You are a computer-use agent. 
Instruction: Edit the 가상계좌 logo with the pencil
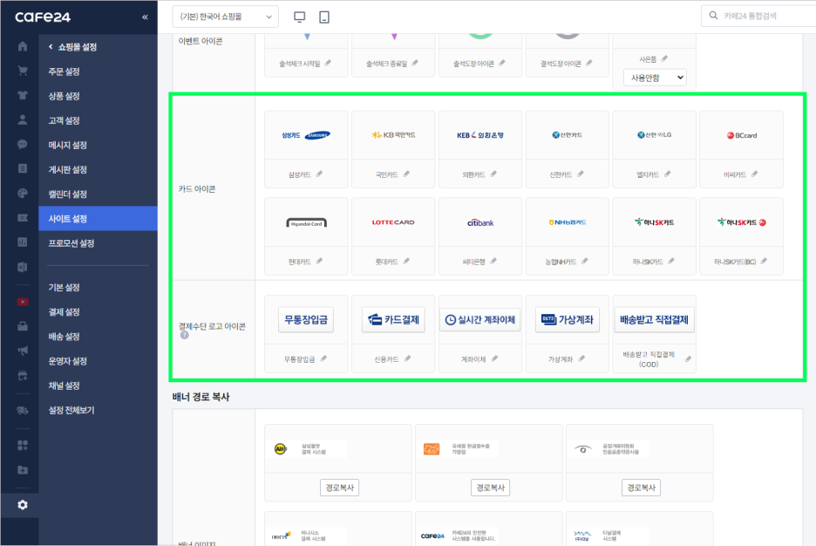(x=581, y=358)
